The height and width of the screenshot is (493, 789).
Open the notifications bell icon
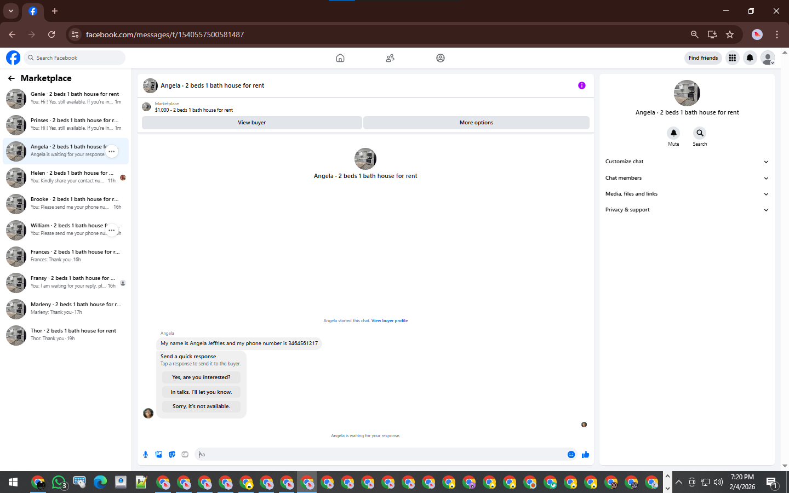pos(750,58)
